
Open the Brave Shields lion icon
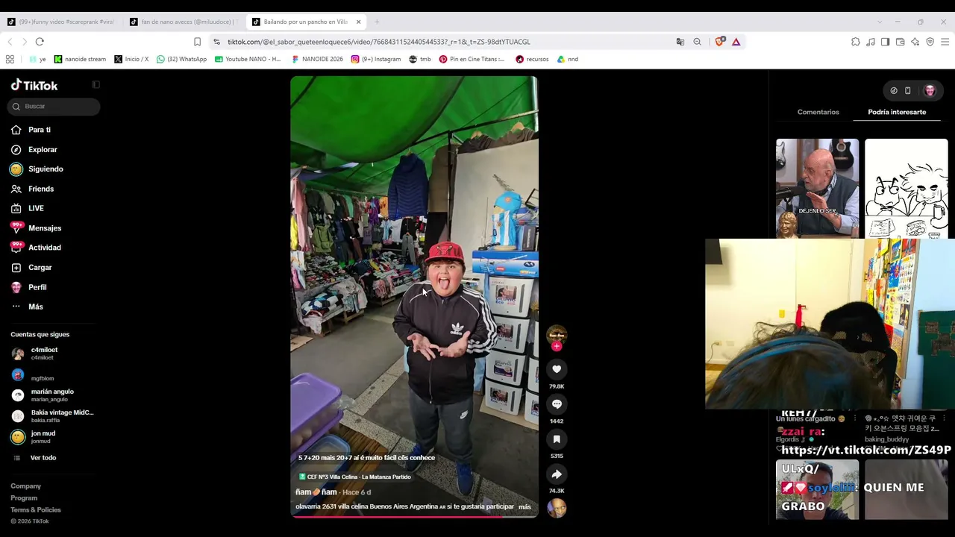point(719,42)
